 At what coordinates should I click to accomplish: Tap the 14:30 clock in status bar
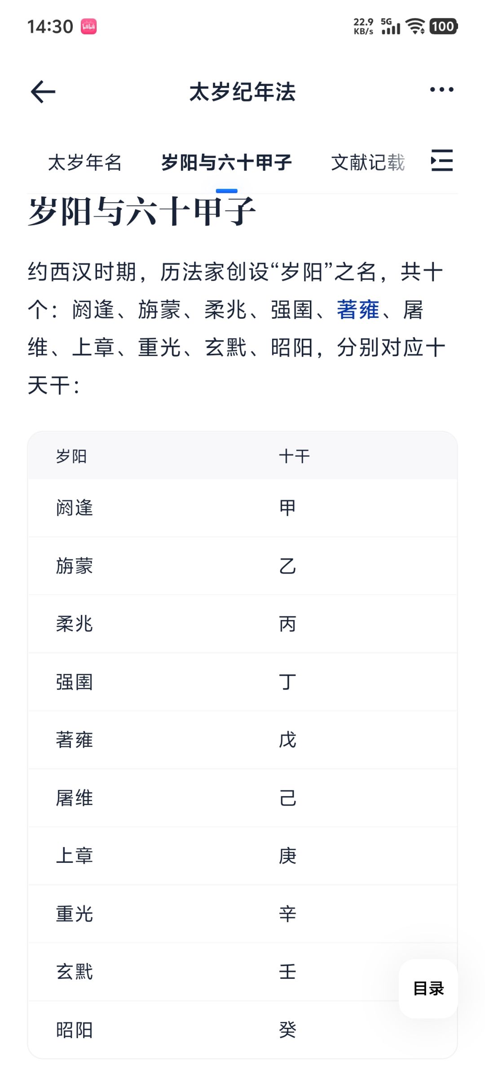click(x=50, y=27)
